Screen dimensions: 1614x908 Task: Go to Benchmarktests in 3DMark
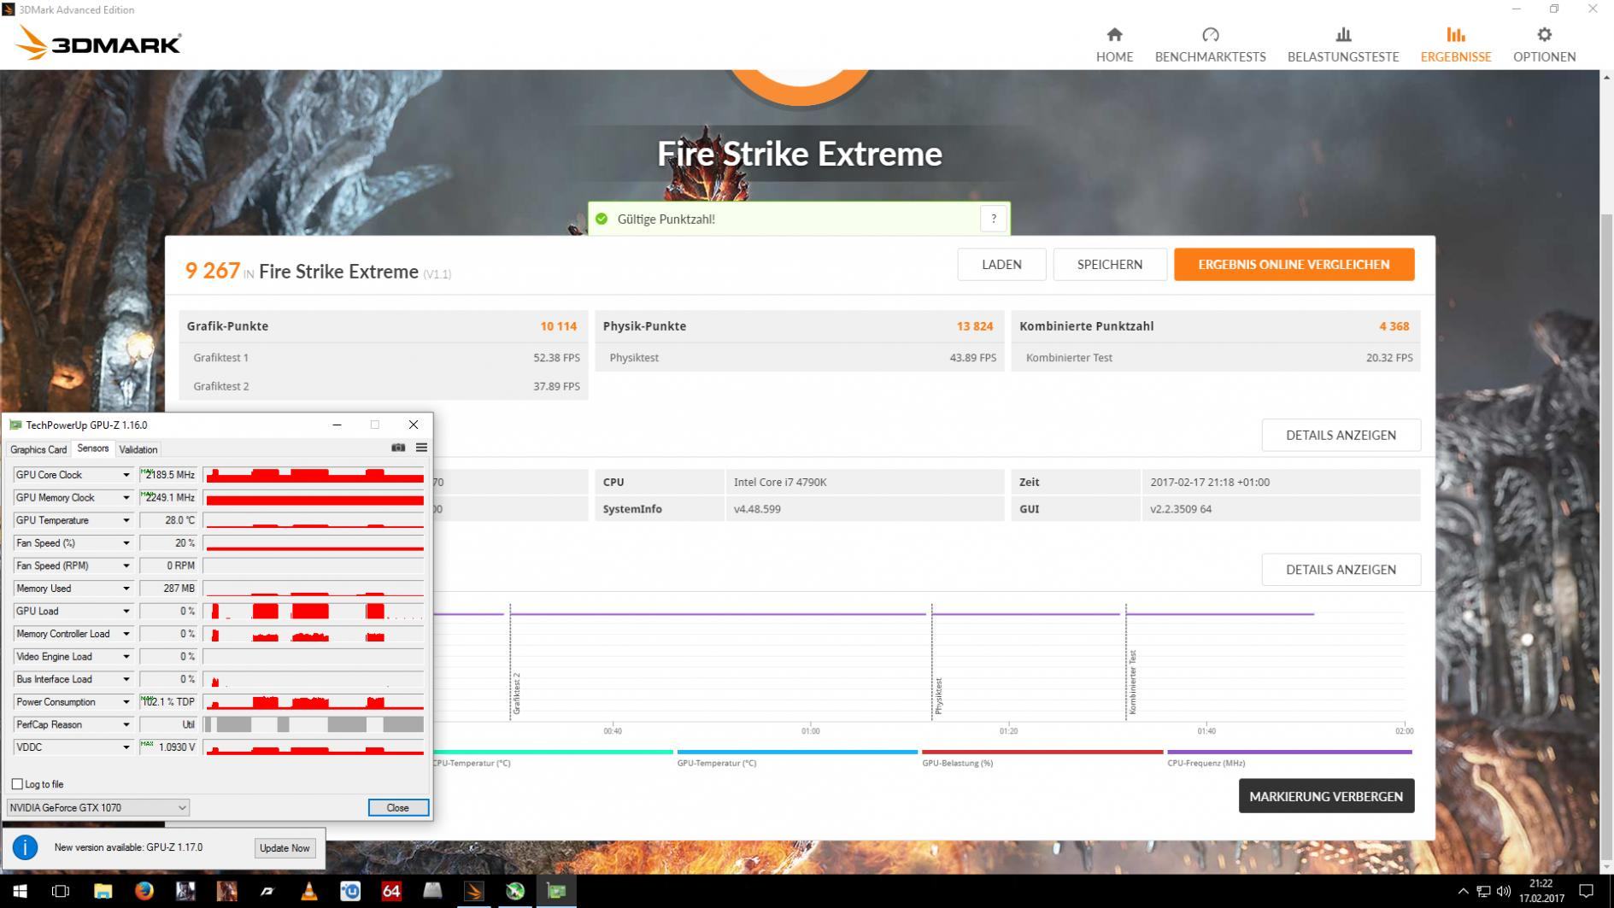click(1210, 44)
